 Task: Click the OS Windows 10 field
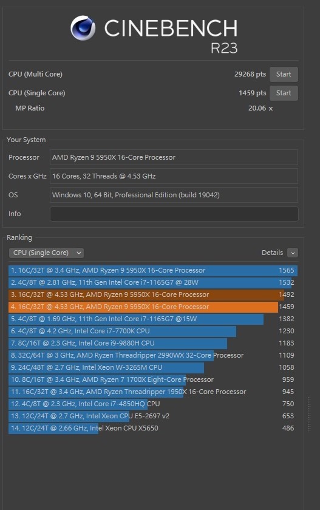tap(174, 195)
